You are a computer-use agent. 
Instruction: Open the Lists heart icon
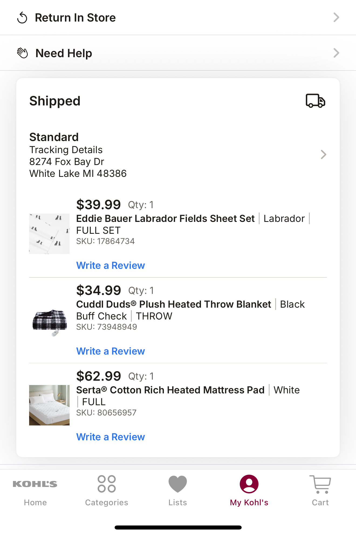point(178,484)
